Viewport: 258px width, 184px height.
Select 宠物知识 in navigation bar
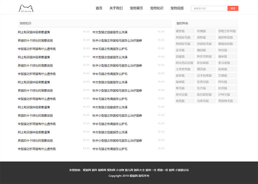click(157, 8)
